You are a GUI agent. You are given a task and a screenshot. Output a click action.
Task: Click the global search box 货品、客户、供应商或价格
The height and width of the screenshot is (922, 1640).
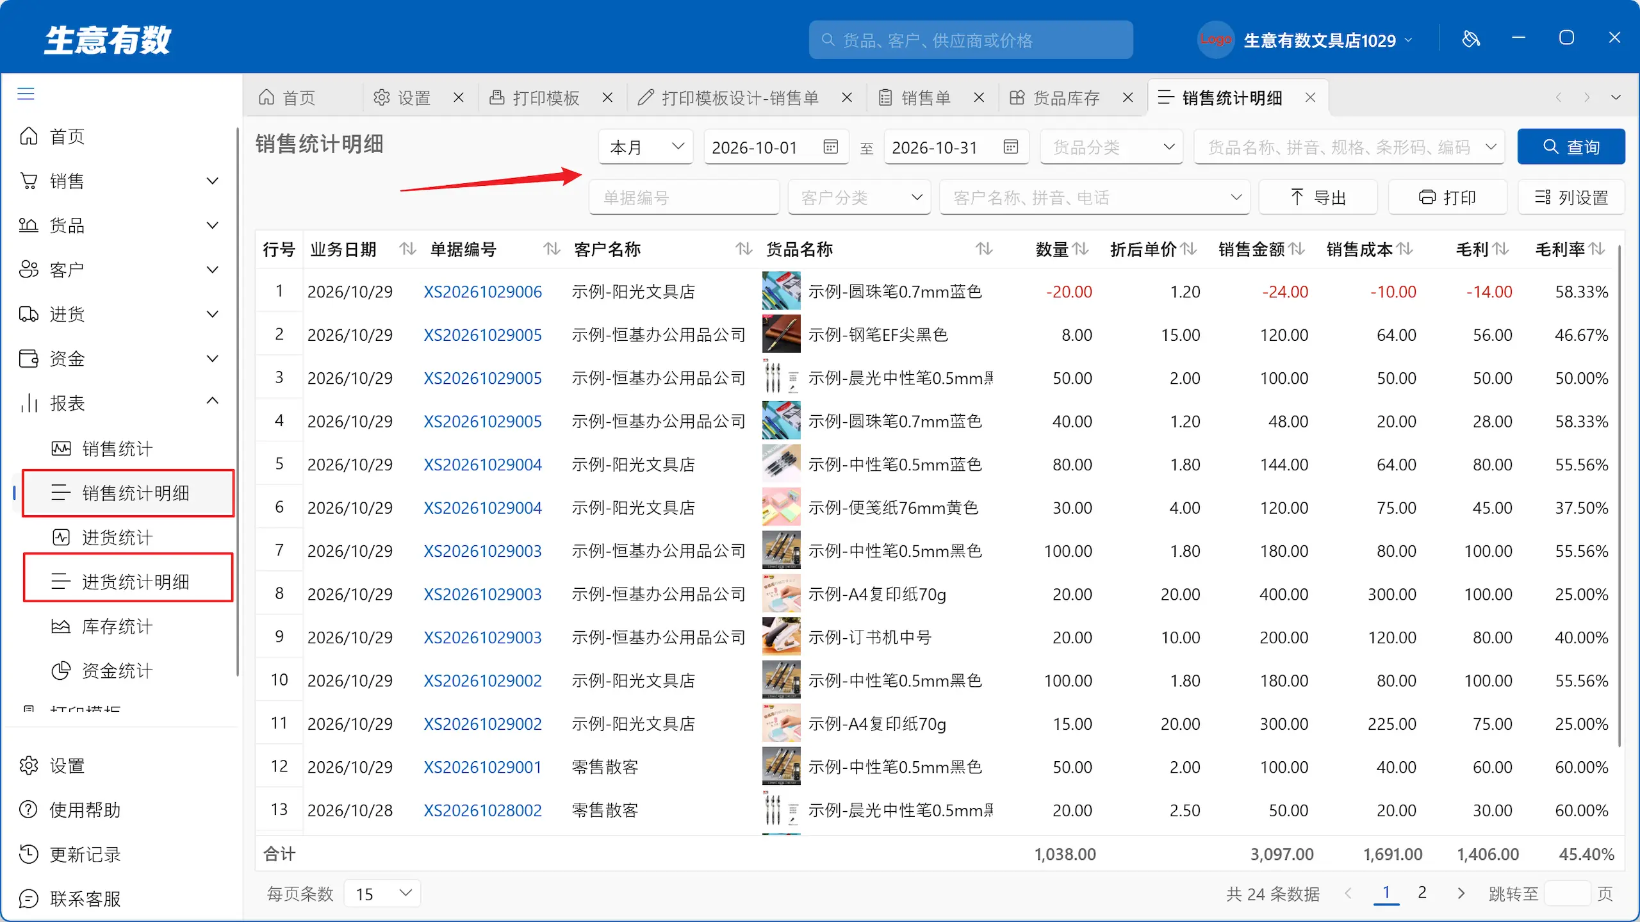[971, 40]
